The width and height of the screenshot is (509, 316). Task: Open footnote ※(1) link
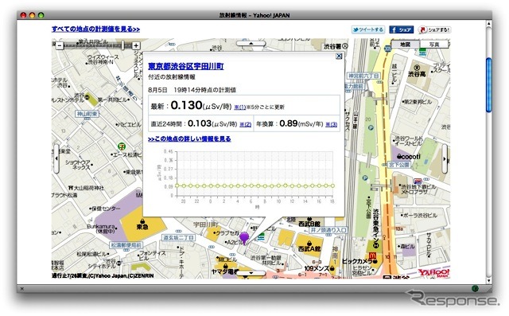coord(239,107)
